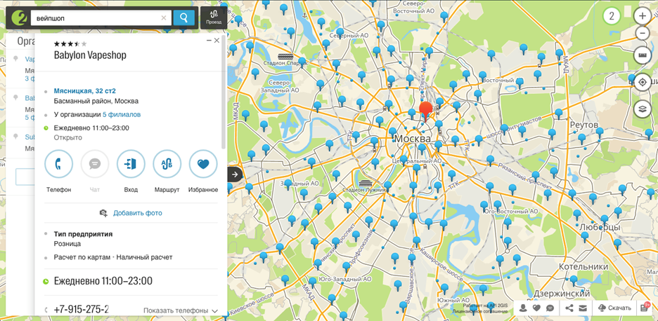This screenshot has width=658, height=321.
Task: Click the red selected map marker
Action: (426, 111)
